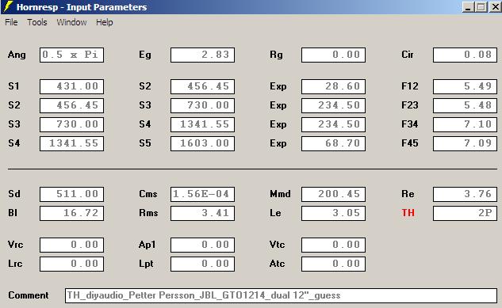Minimize the Hornresp window
This screenshot has height=308, width=502.
(x=469, y=7)
